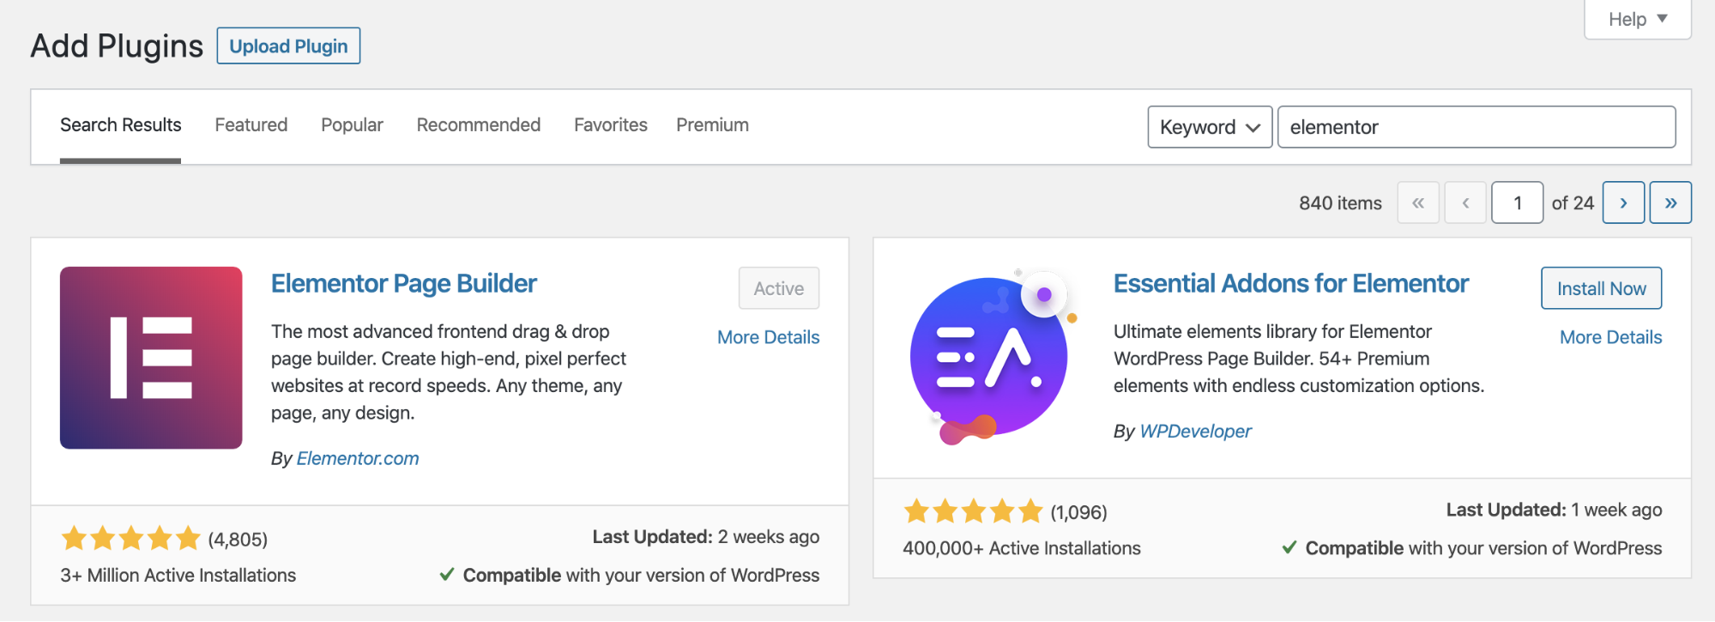Click the "of 24" pagination text

click(x=1573, y=203)
